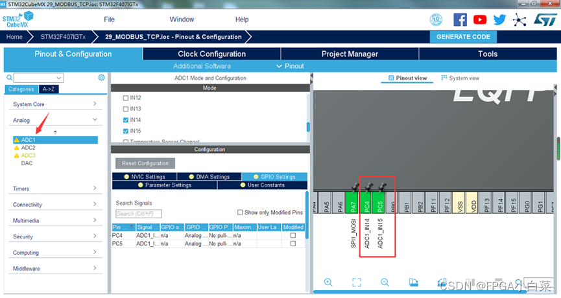Select the yellow VDD pin

click(473, 203)
